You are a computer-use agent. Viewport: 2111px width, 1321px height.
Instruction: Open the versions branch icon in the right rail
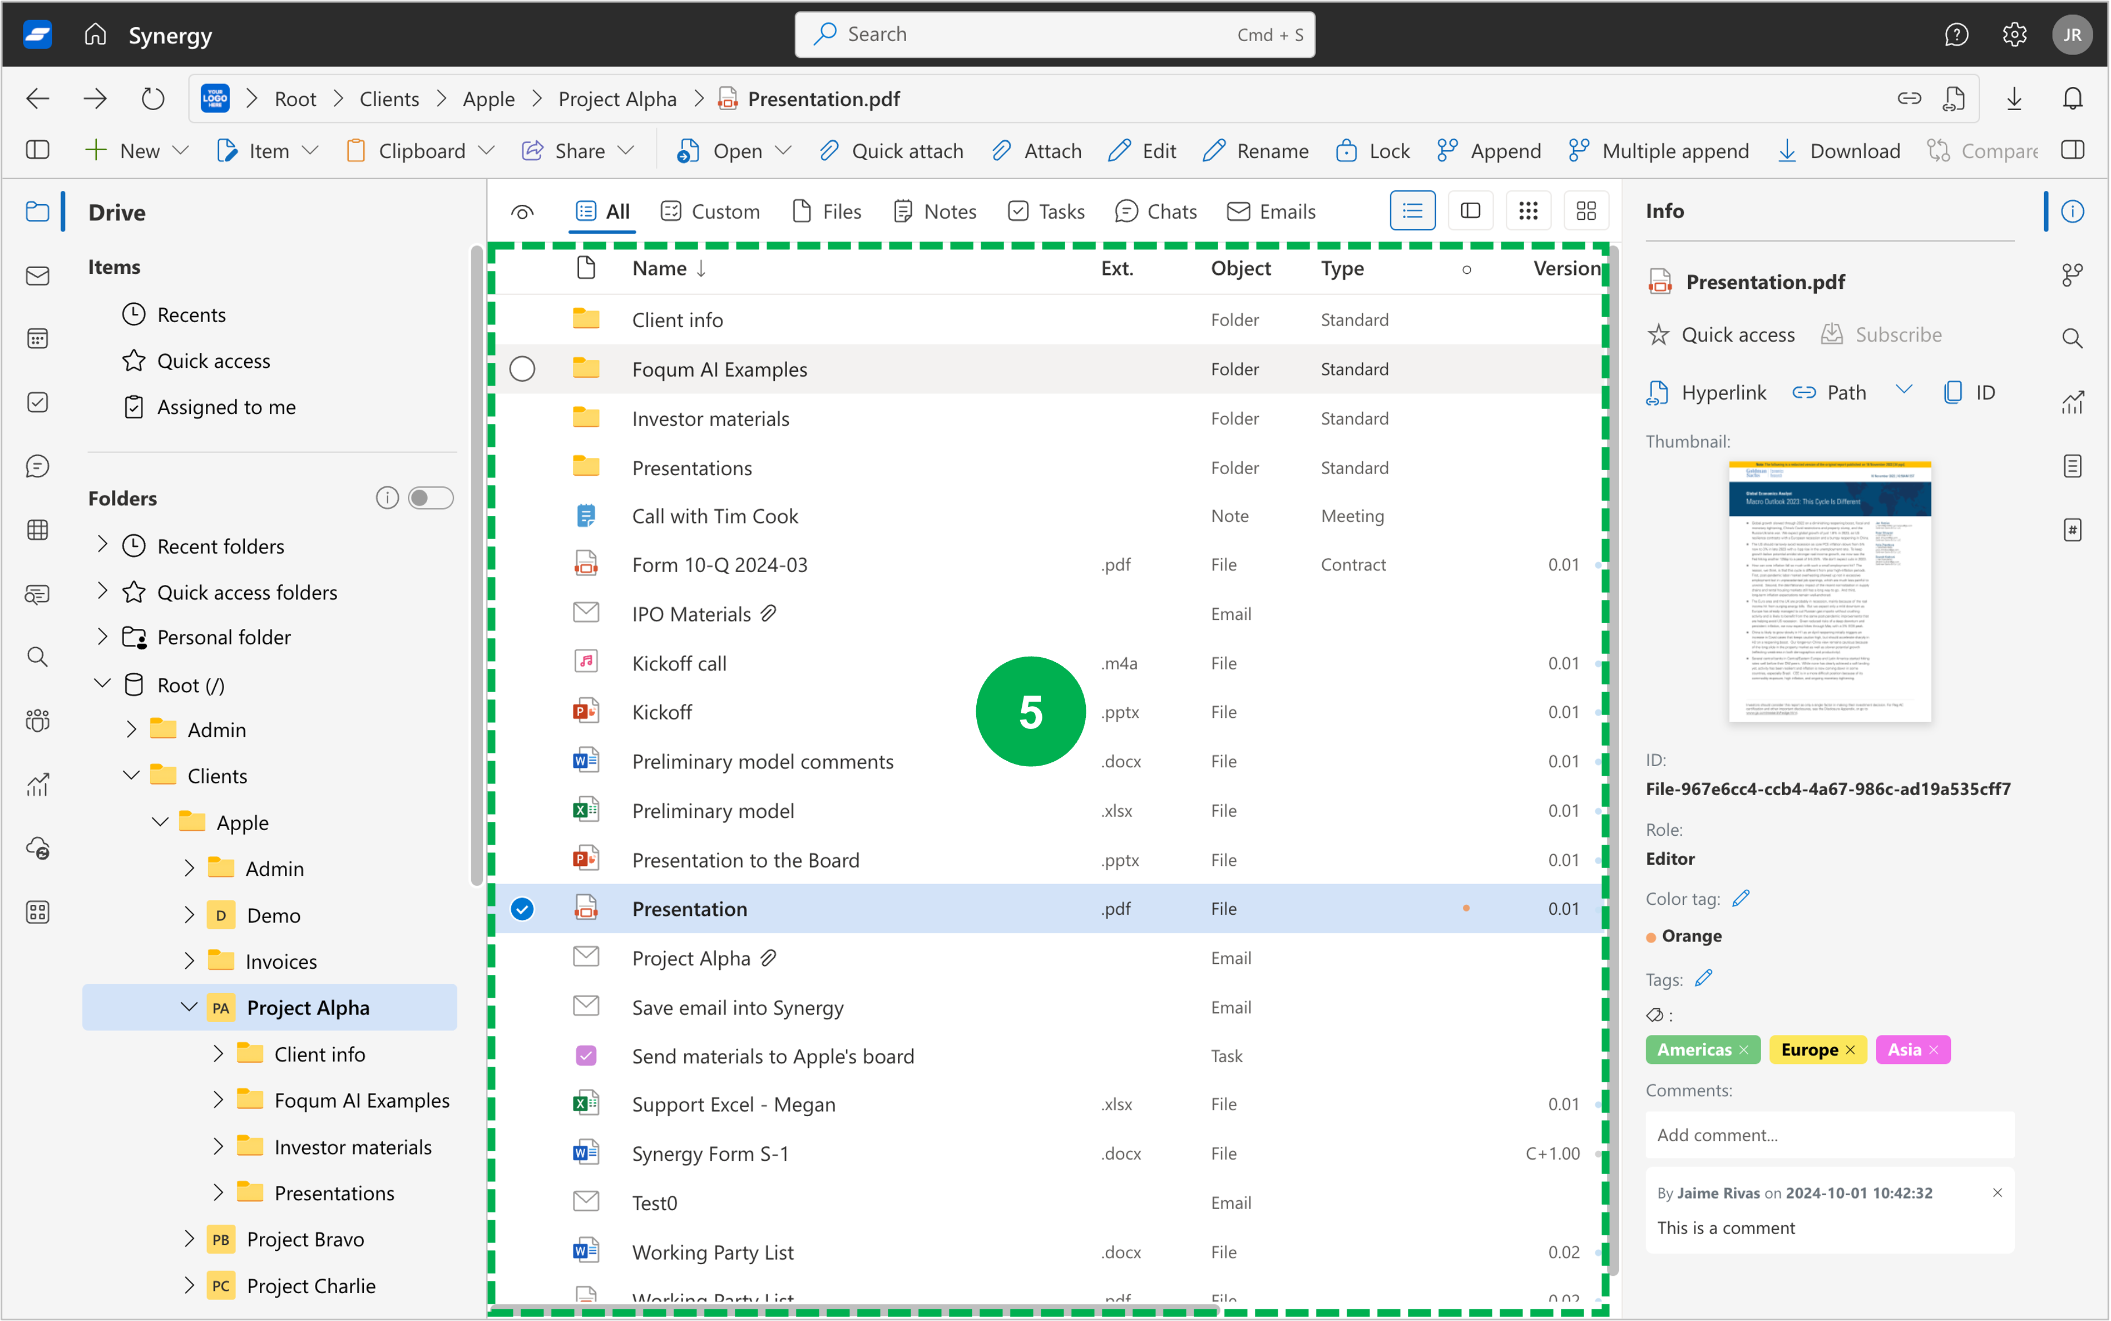2072,275
